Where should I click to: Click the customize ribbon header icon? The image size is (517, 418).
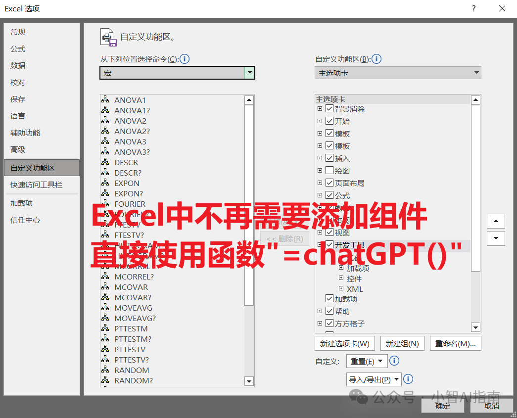click(x=109, y=37)
